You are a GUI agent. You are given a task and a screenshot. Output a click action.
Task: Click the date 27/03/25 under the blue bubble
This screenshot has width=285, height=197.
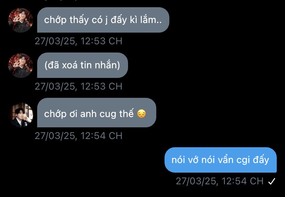coord(197,181)
